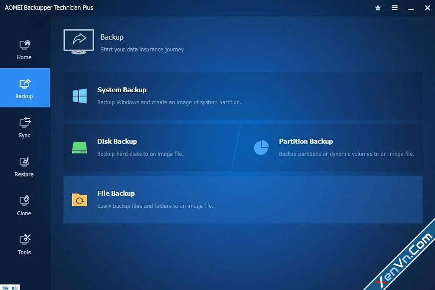Select the Backup sidebar icon
The image size is (435, 290).
click(x=25, y=84)
